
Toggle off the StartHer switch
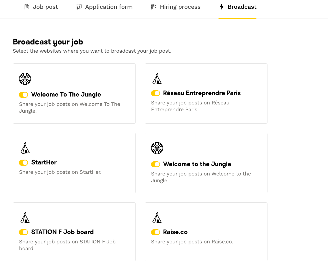pyautogui.click(x=23, y=162)
